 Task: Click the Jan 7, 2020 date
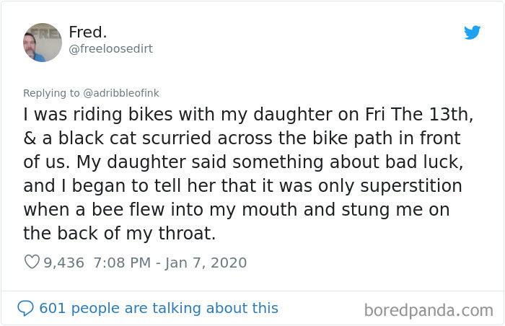tap(206, 263)
